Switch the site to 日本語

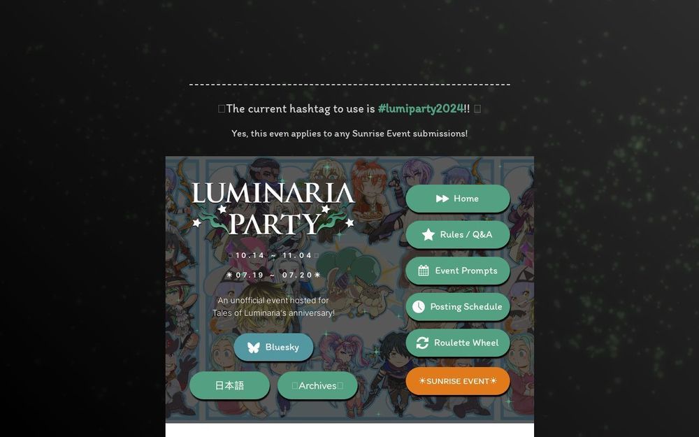229,386
